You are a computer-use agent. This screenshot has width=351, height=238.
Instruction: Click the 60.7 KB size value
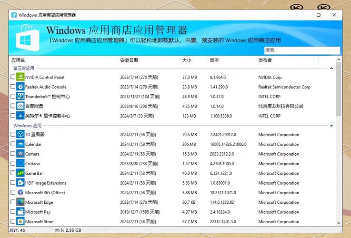pos(189,202)
